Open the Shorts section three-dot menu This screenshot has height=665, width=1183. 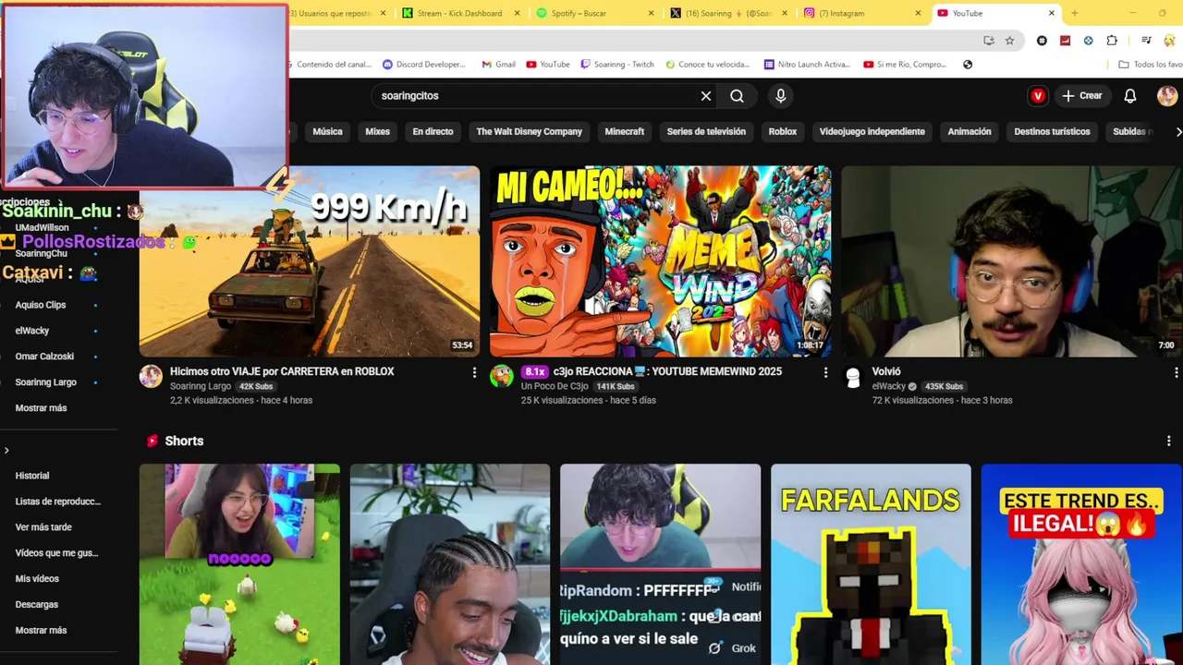tap(1169, 441)
